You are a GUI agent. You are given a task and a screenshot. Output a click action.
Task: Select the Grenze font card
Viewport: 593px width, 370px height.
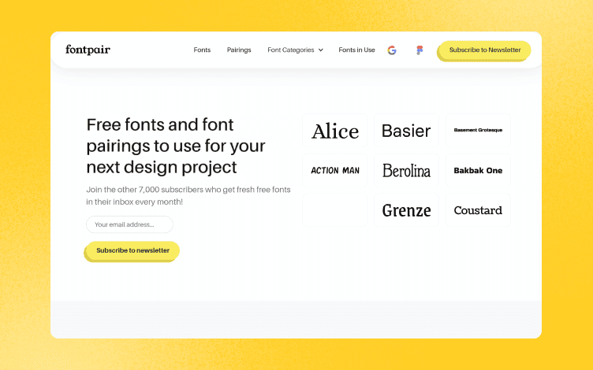point(406,210)
